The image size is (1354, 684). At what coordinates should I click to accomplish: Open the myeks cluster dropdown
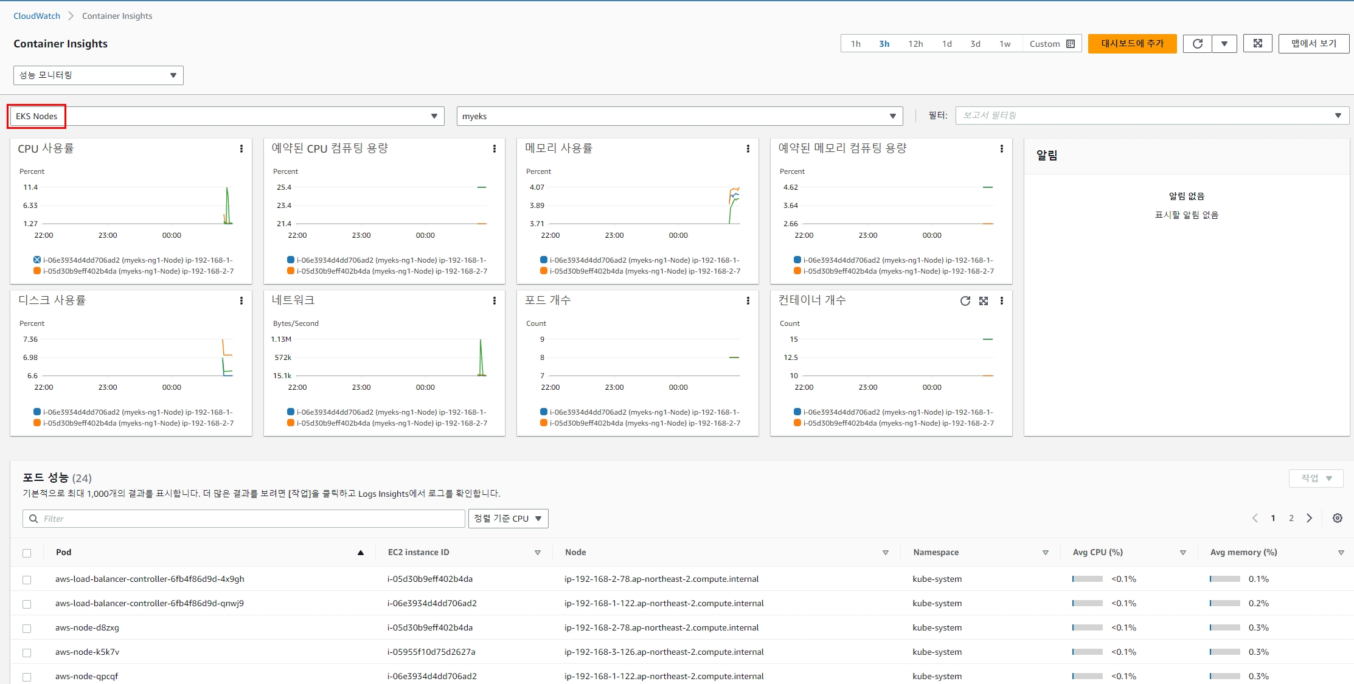coord(679,116)
